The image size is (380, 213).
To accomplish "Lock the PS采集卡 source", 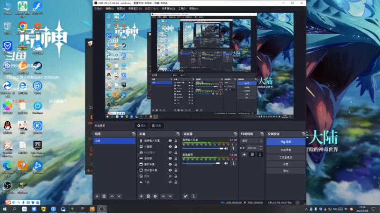I will point(176,152).
